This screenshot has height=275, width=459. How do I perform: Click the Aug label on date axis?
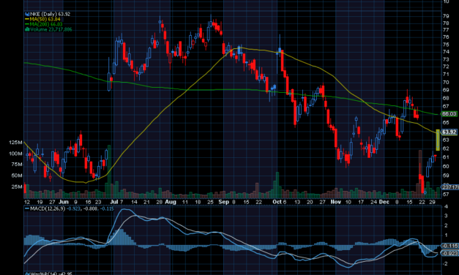click(x=171, y=202)
